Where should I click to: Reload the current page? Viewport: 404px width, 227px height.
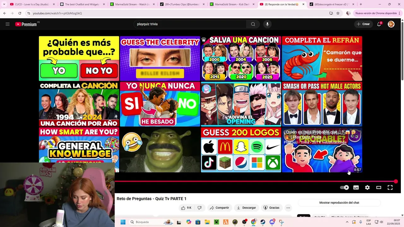pos(20,13)
